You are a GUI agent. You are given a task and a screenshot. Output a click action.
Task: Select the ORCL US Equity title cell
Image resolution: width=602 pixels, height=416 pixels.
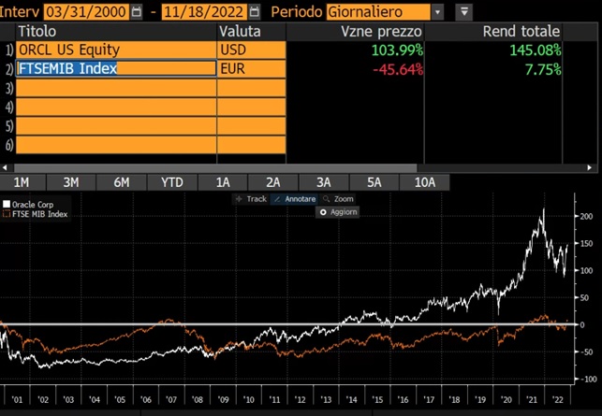[x=116, y=50]
